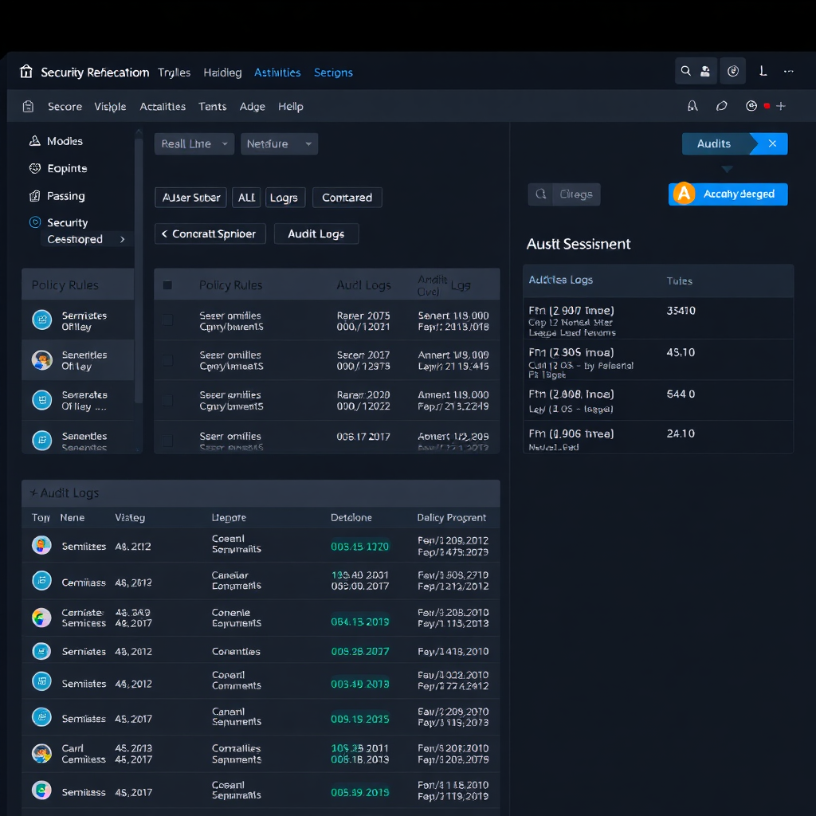Open the Netafure dropdown
This screenshot has height=816, width=816.
point(279,144)
